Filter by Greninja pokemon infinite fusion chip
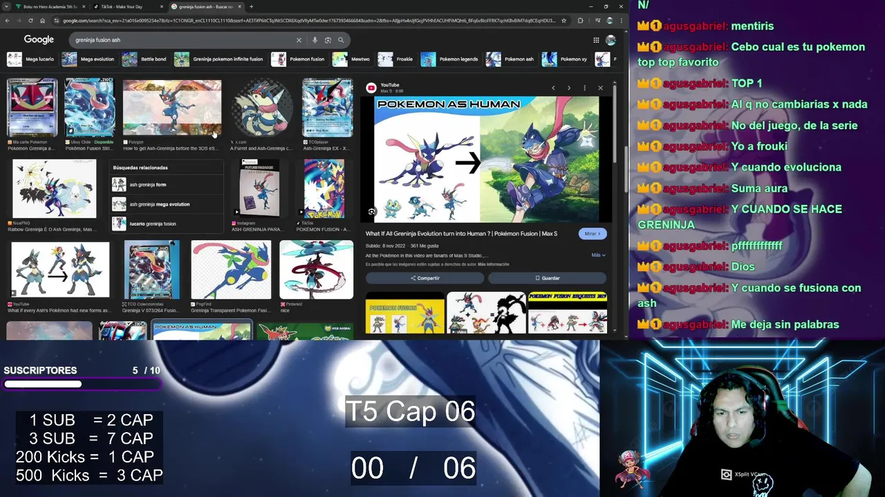The height and width of the screenshot is (497, 885). tap(219, 59)
